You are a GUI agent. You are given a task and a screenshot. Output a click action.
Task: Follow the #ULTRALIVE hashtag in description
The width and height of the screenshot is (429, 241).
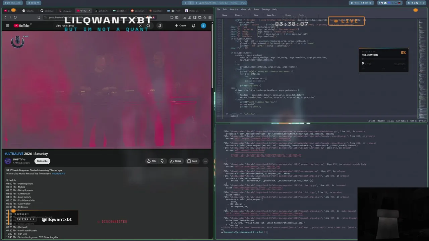[58, 174]
